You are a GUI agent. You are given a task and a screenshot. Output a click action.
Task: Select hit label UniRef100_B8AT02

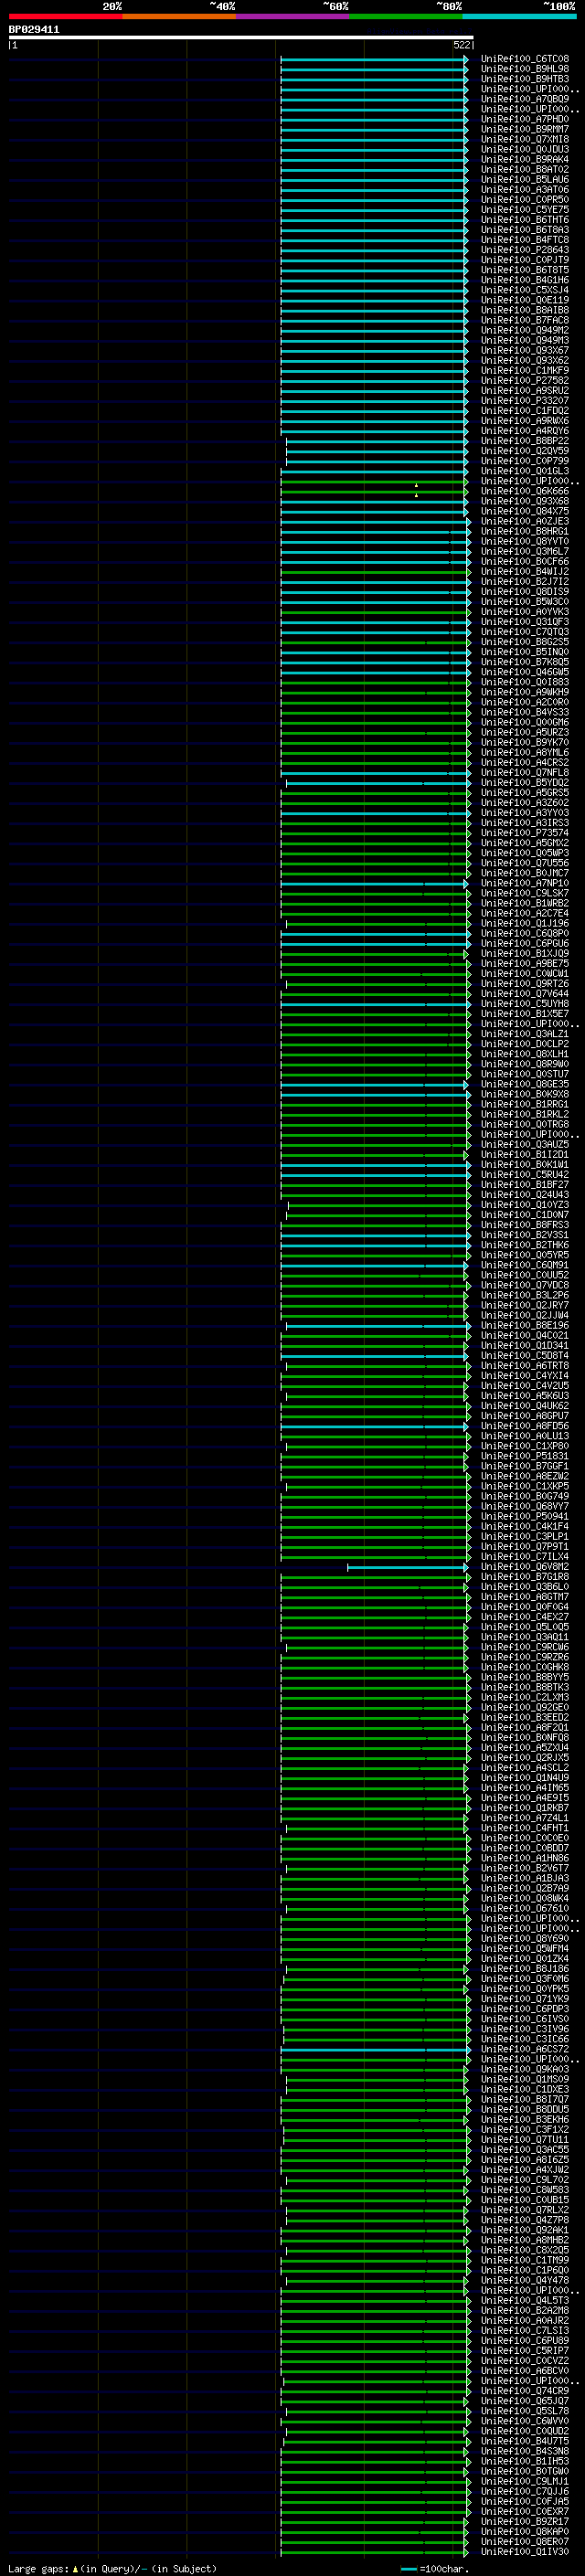tap(525, 169)
